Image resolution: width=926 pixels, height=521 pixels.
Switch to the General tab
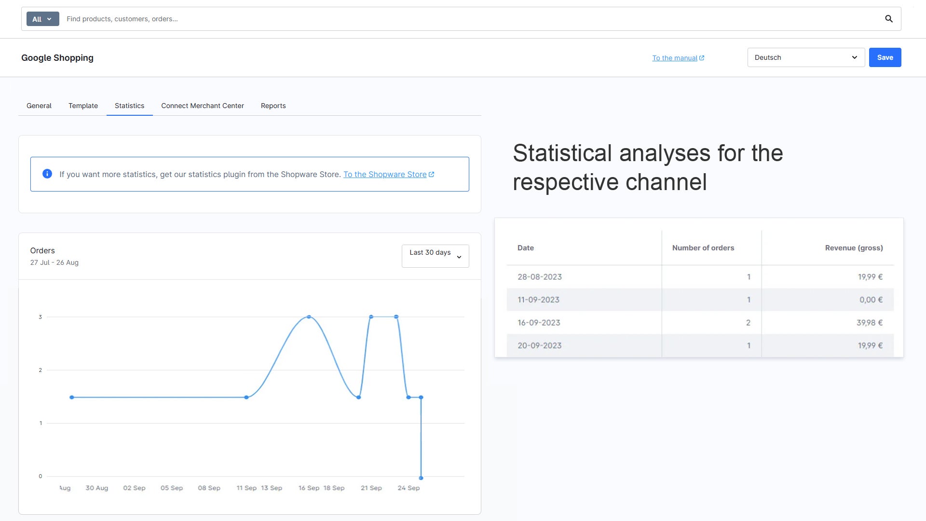[39, 106]
